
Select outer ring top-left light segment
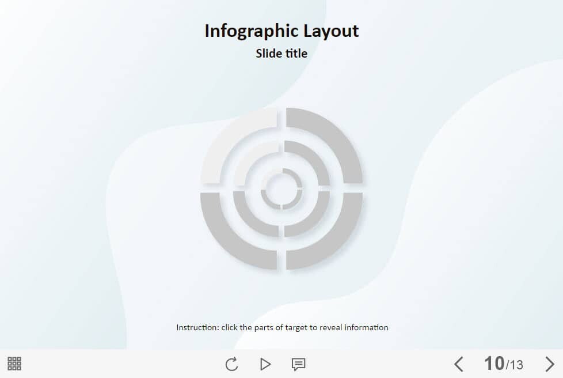point(231,138)
